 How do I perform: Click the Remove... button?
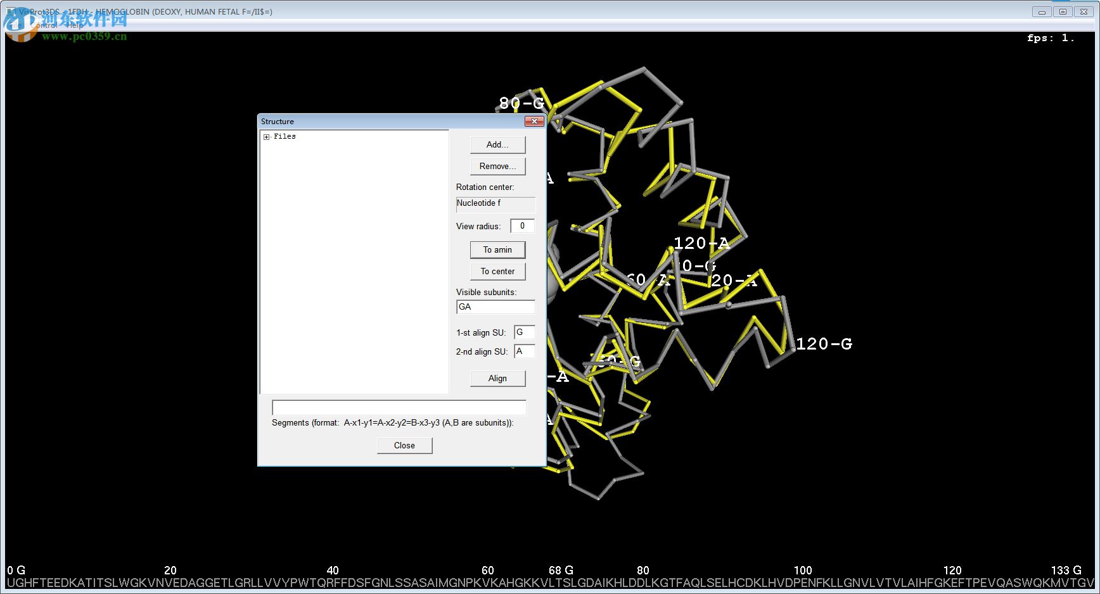(x=497, y=167)
